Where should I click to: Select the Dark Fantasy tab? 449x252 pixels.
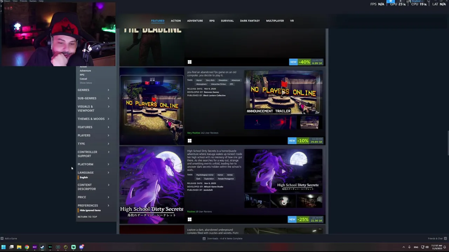tap(250, 21)
